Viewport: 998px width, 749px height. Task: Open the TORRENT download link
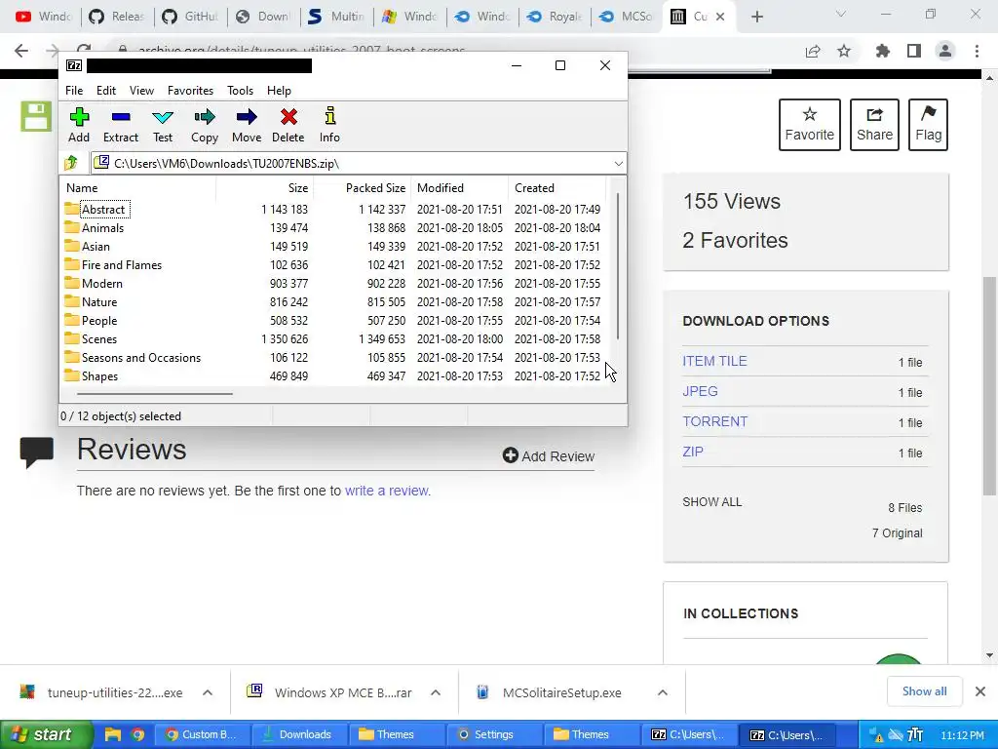714,421
